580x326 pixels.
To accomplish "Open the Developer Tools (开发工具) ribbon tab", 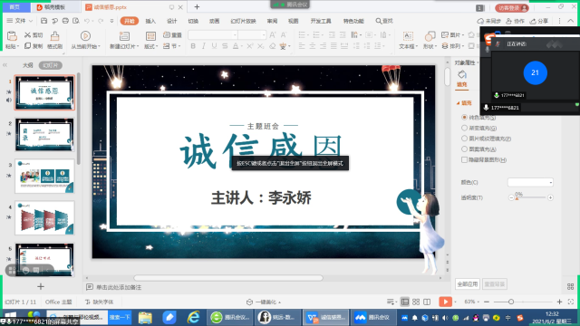I will point(321,21).
